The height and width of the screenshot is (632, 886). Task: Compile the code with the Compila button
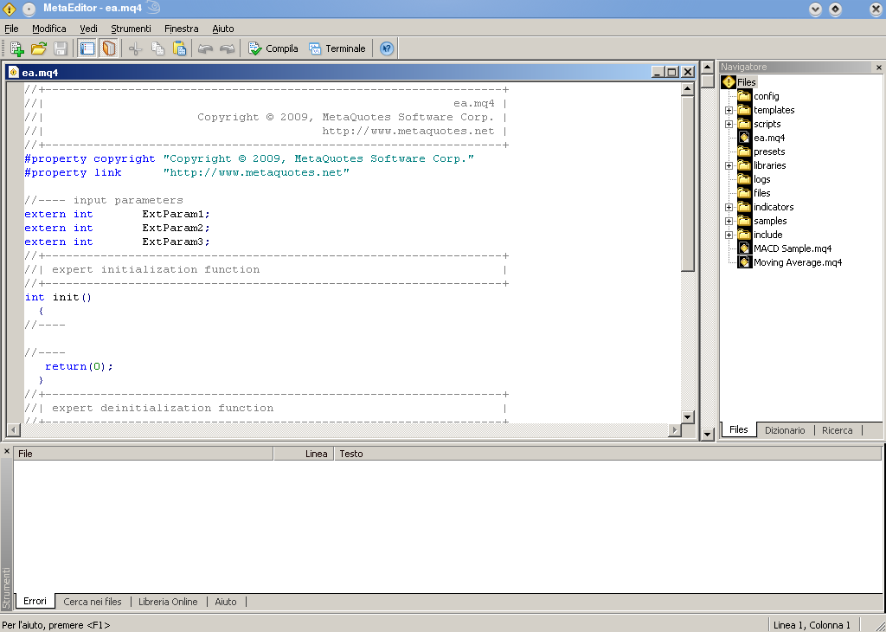click(x=273, y=48)
